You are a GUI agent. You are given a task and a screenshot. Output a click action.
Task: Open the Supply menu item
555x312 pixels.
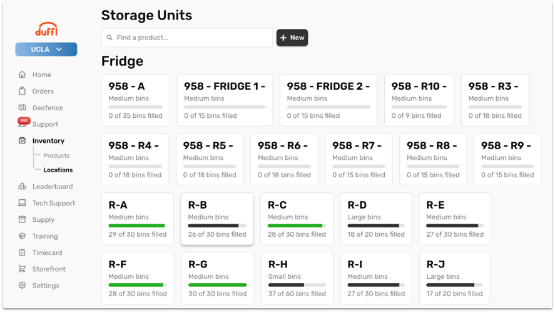point(43,220)
